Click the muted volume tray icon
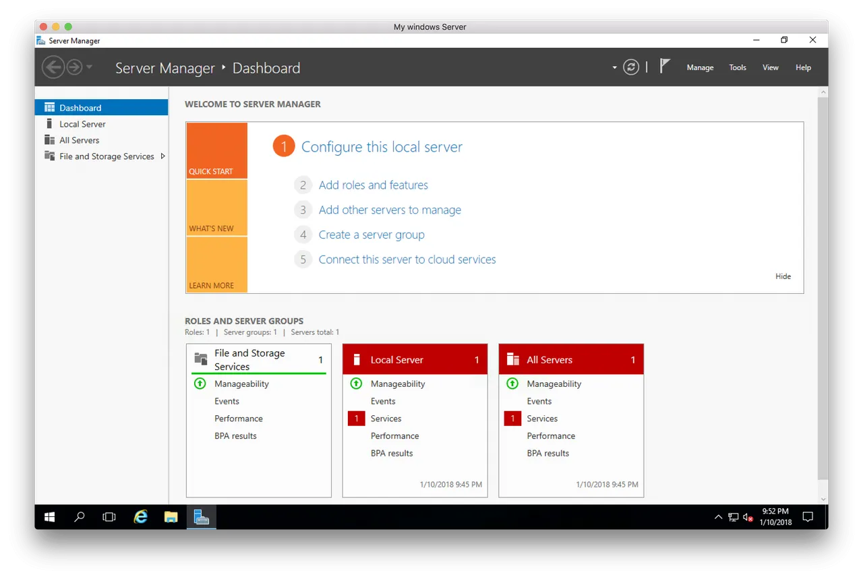The width and height of the screenshot is (863, 579). click(x=748, y=518)
